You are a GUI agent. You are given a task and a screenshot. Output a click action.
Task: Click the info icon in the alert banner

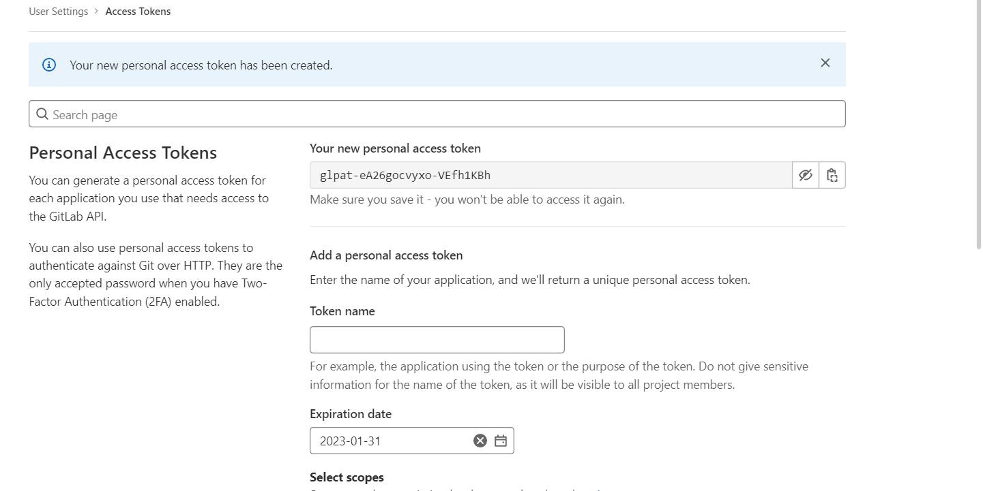[x=49, y=65]
